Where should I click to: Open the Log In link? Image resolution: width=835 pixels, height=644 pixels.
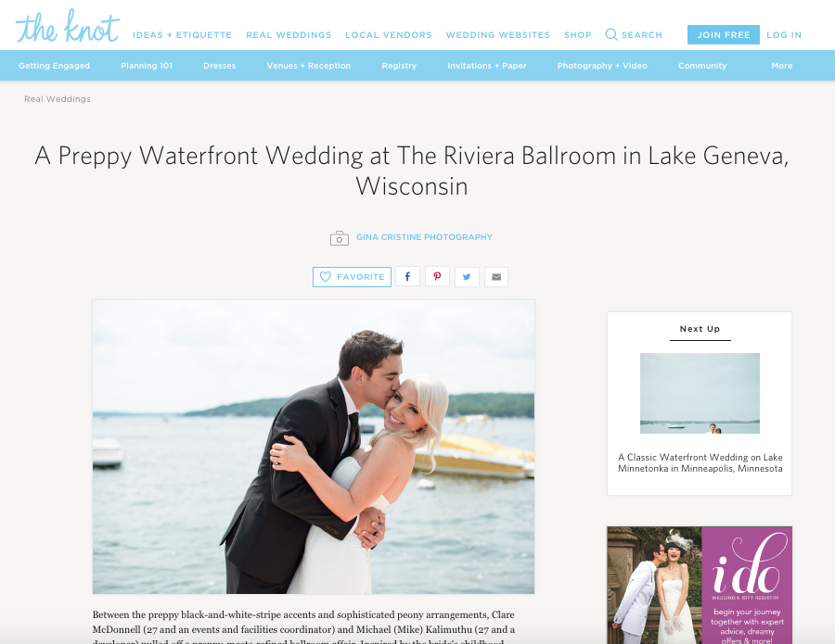[784, 35]
